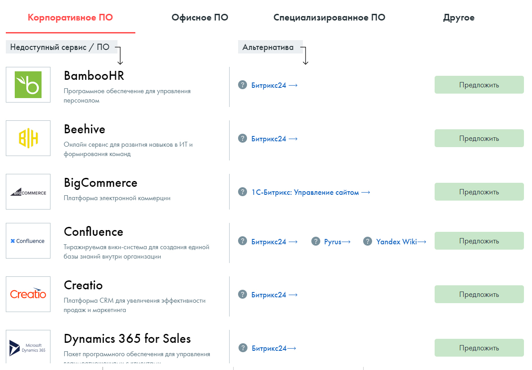Click the BambooHR logo icon

(28, 85)
